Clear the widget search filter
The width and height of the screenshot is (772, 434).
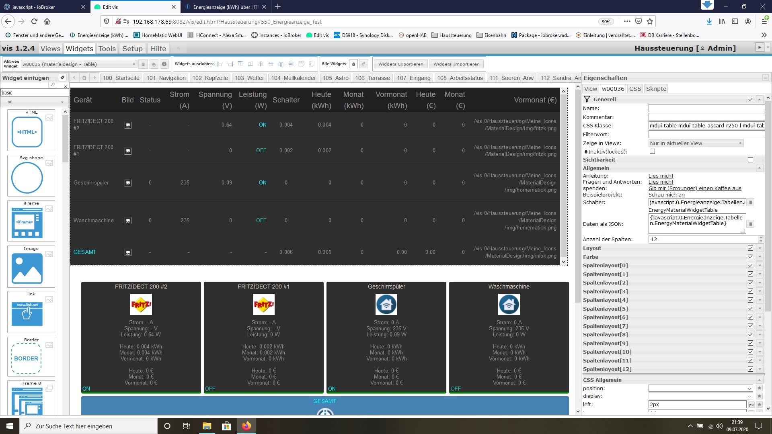tap(66, 86)
